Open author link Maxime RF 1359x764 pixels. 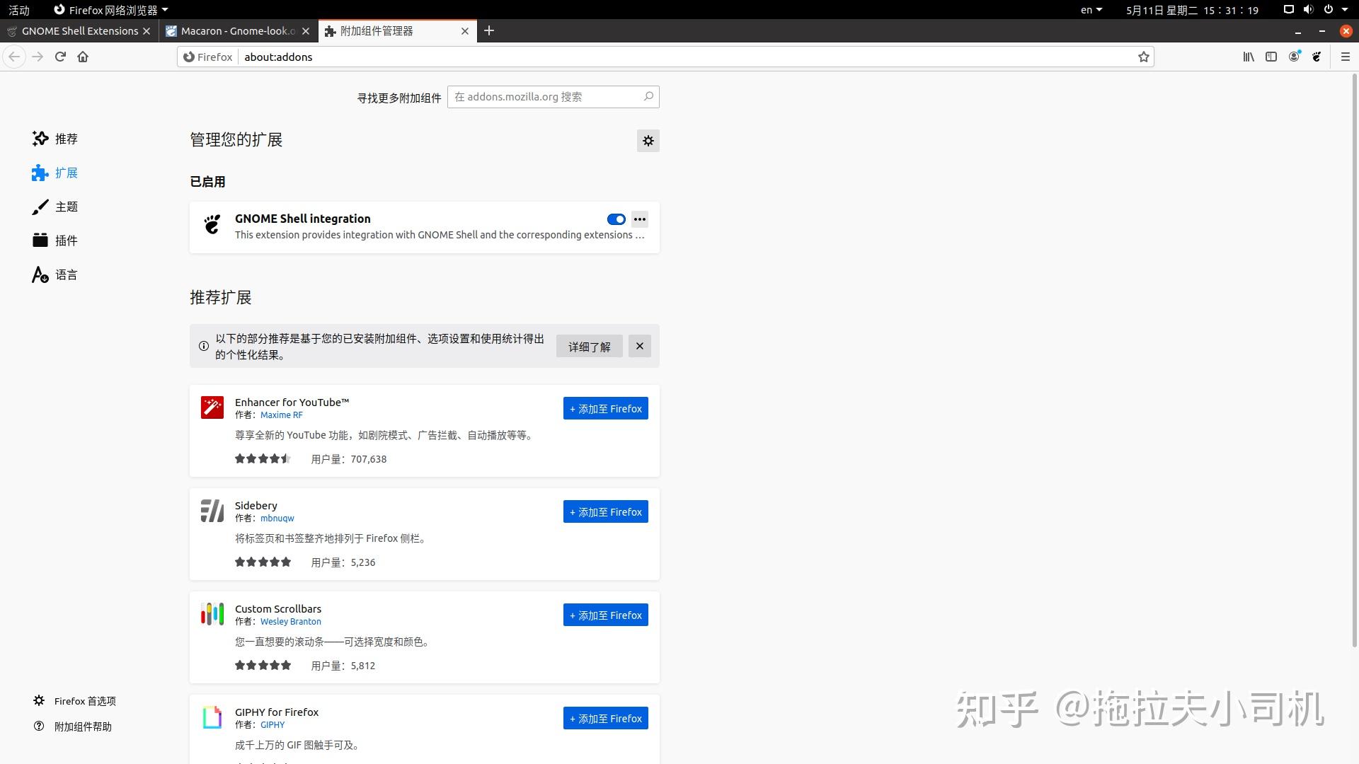pyautogui.click(x=282, y=415)
